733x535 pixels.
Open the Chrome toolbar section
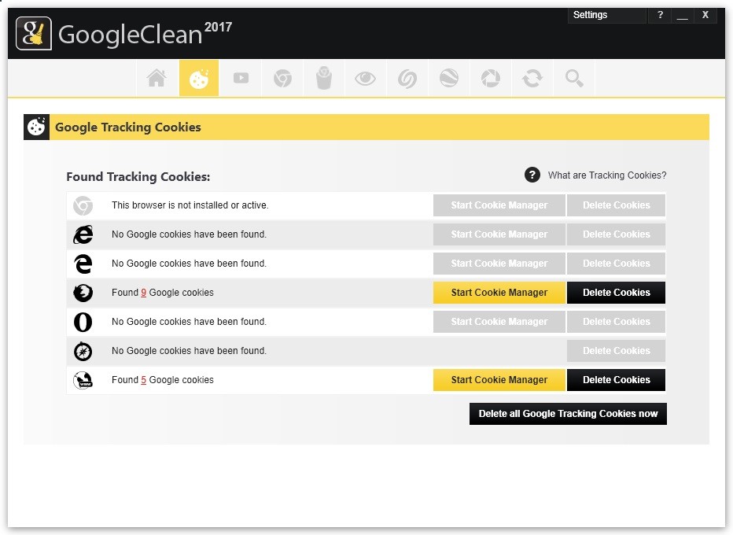pyautogui.click(x=282, y=78)
